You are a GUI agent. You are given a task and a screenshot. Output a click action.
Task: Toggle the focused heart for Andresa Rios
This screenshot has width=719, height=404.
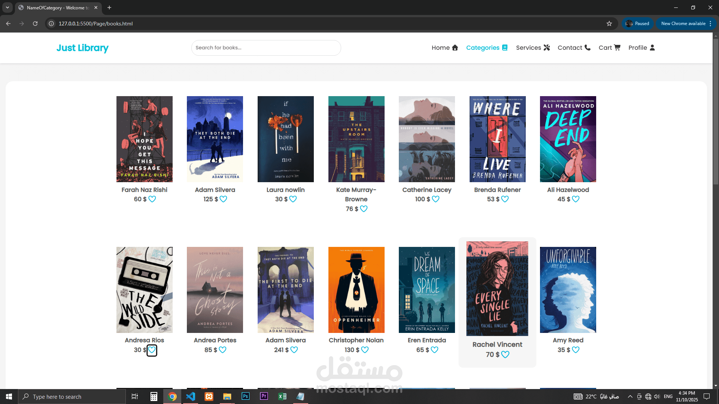coord(152,350)
